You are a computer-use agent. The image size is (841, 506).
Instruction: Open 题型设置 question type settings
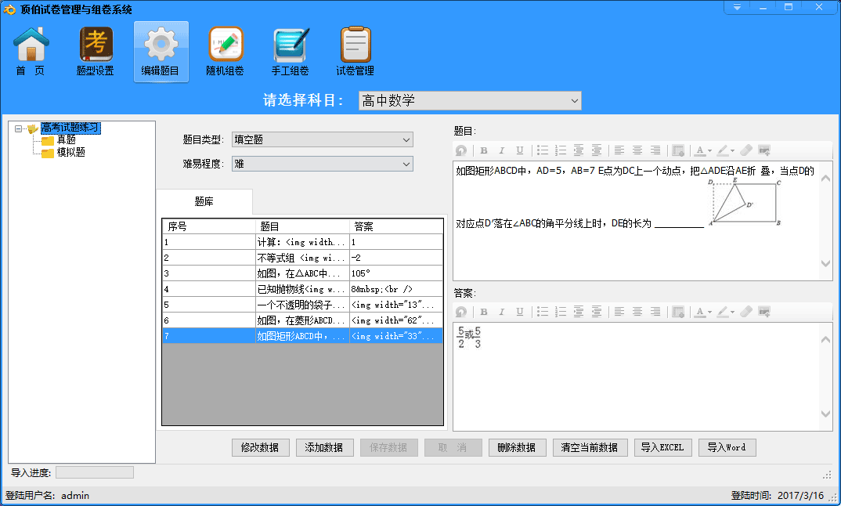pyautogui.click(x=96, y=52)
